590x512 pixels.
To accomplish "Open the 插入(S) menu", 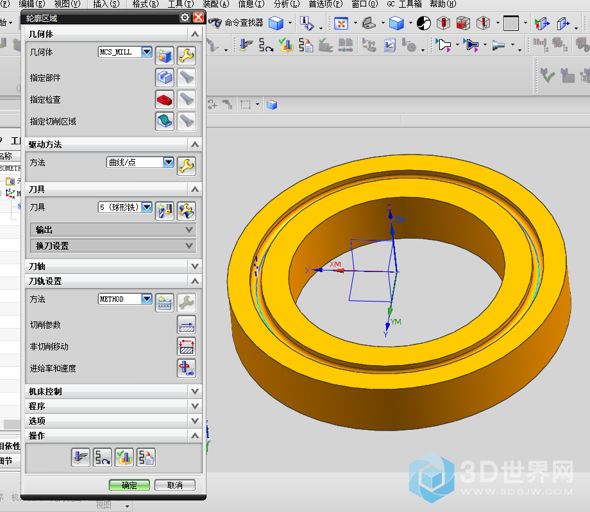I will [106, 4].
